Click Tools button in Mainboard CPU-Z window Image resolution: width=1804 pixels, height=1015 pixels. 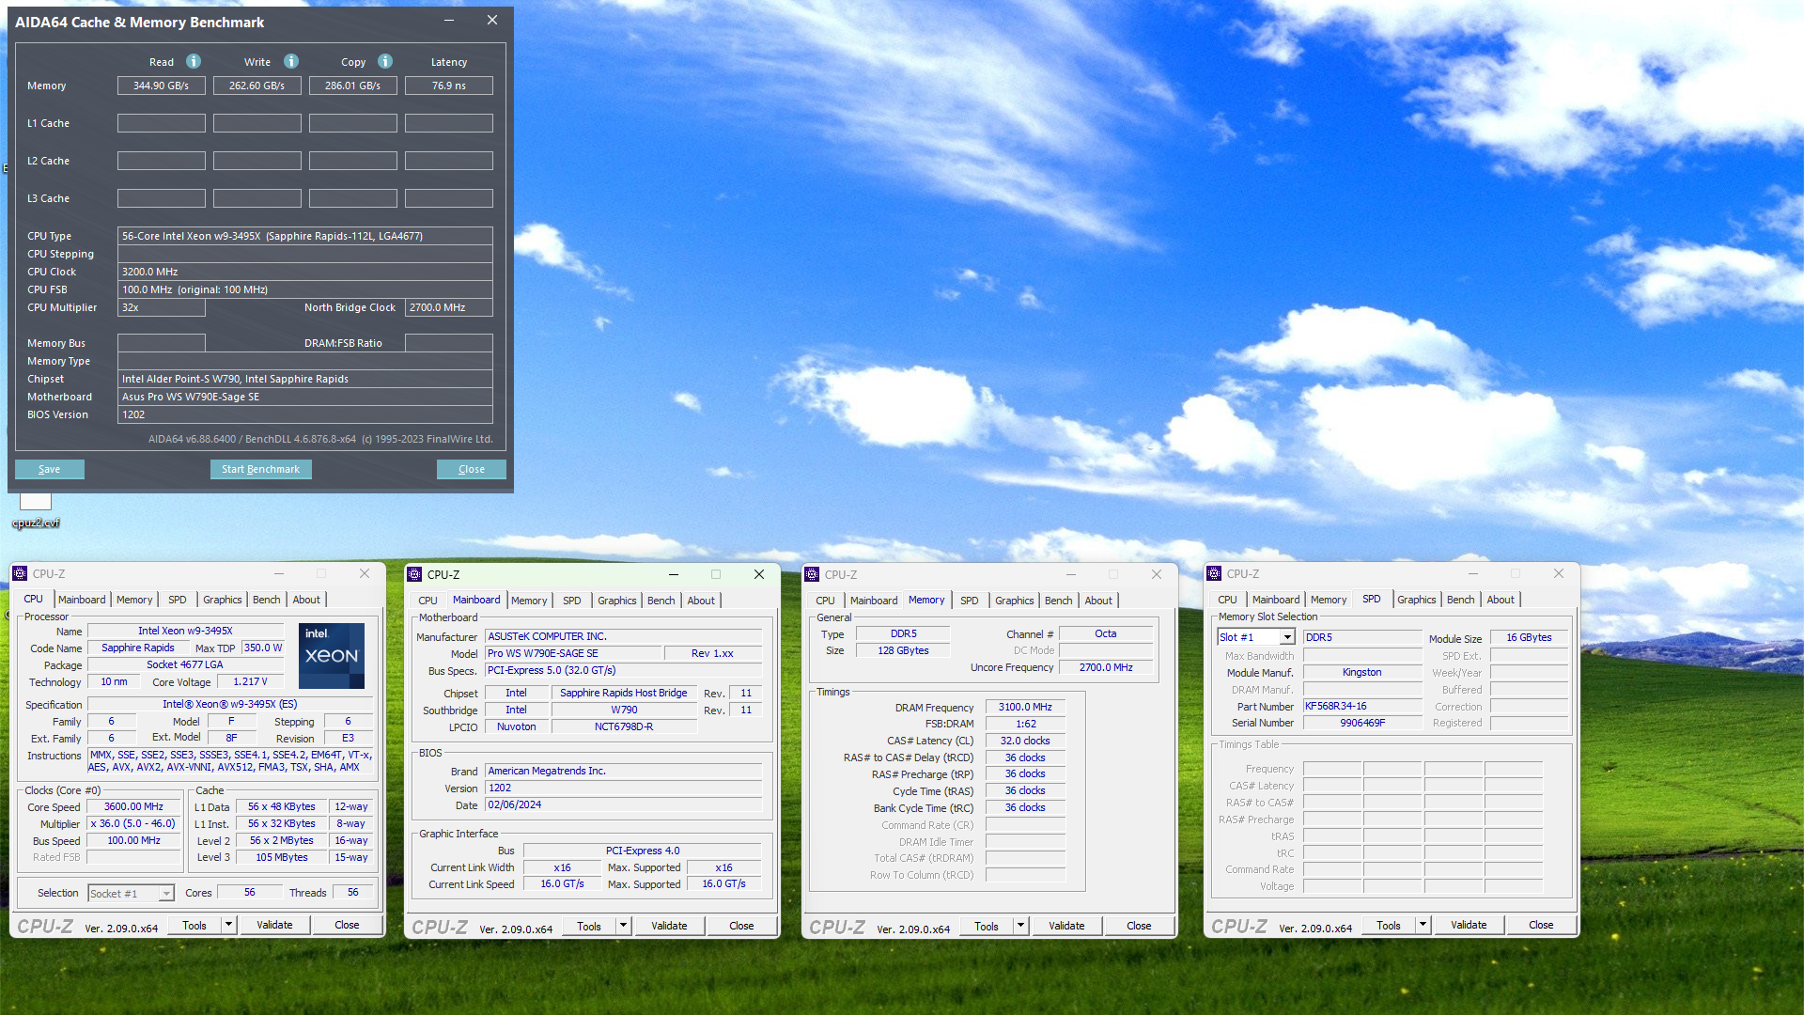pyautogui.click(x=589, y=926)
